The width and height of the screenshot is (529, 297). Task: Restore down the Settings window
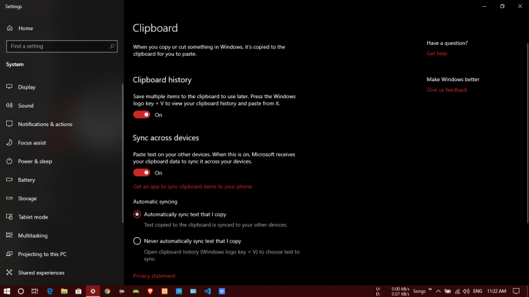point(502,6)
